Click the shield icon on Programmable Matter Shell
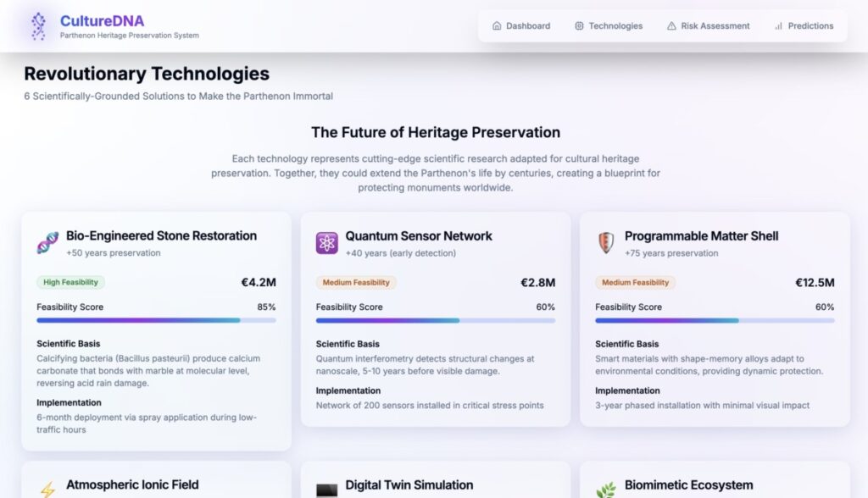868x498 pixels. (605, 243)
